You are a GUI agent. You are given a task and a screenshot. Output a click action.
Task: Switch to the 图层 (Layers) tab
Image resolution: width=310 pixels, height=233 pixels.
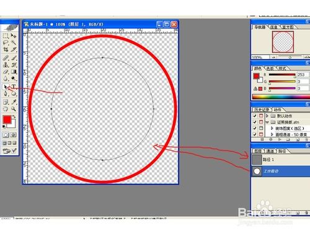point(258,151)
